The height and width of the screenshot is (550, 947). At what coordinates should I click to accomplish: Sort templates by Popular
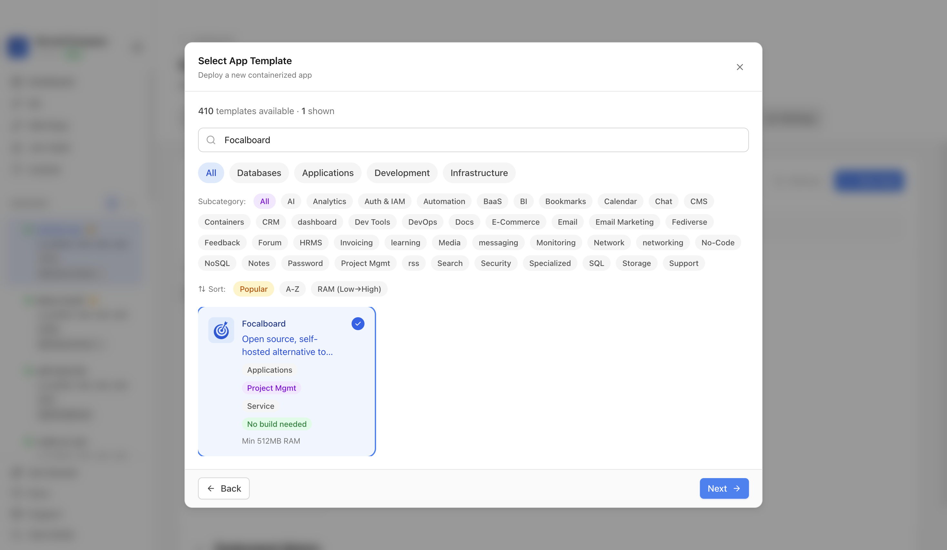tap(254, 289)
